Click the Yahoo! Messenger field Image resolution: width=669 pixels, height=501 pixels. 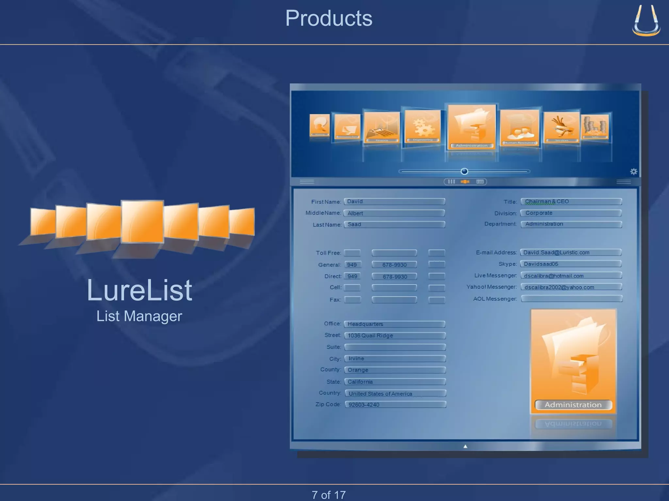click(571, 287)
